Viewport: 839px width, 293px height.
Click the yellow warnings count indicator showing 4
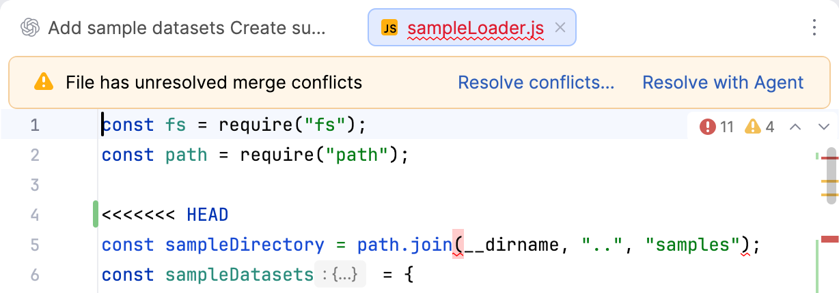pos(760,127)
